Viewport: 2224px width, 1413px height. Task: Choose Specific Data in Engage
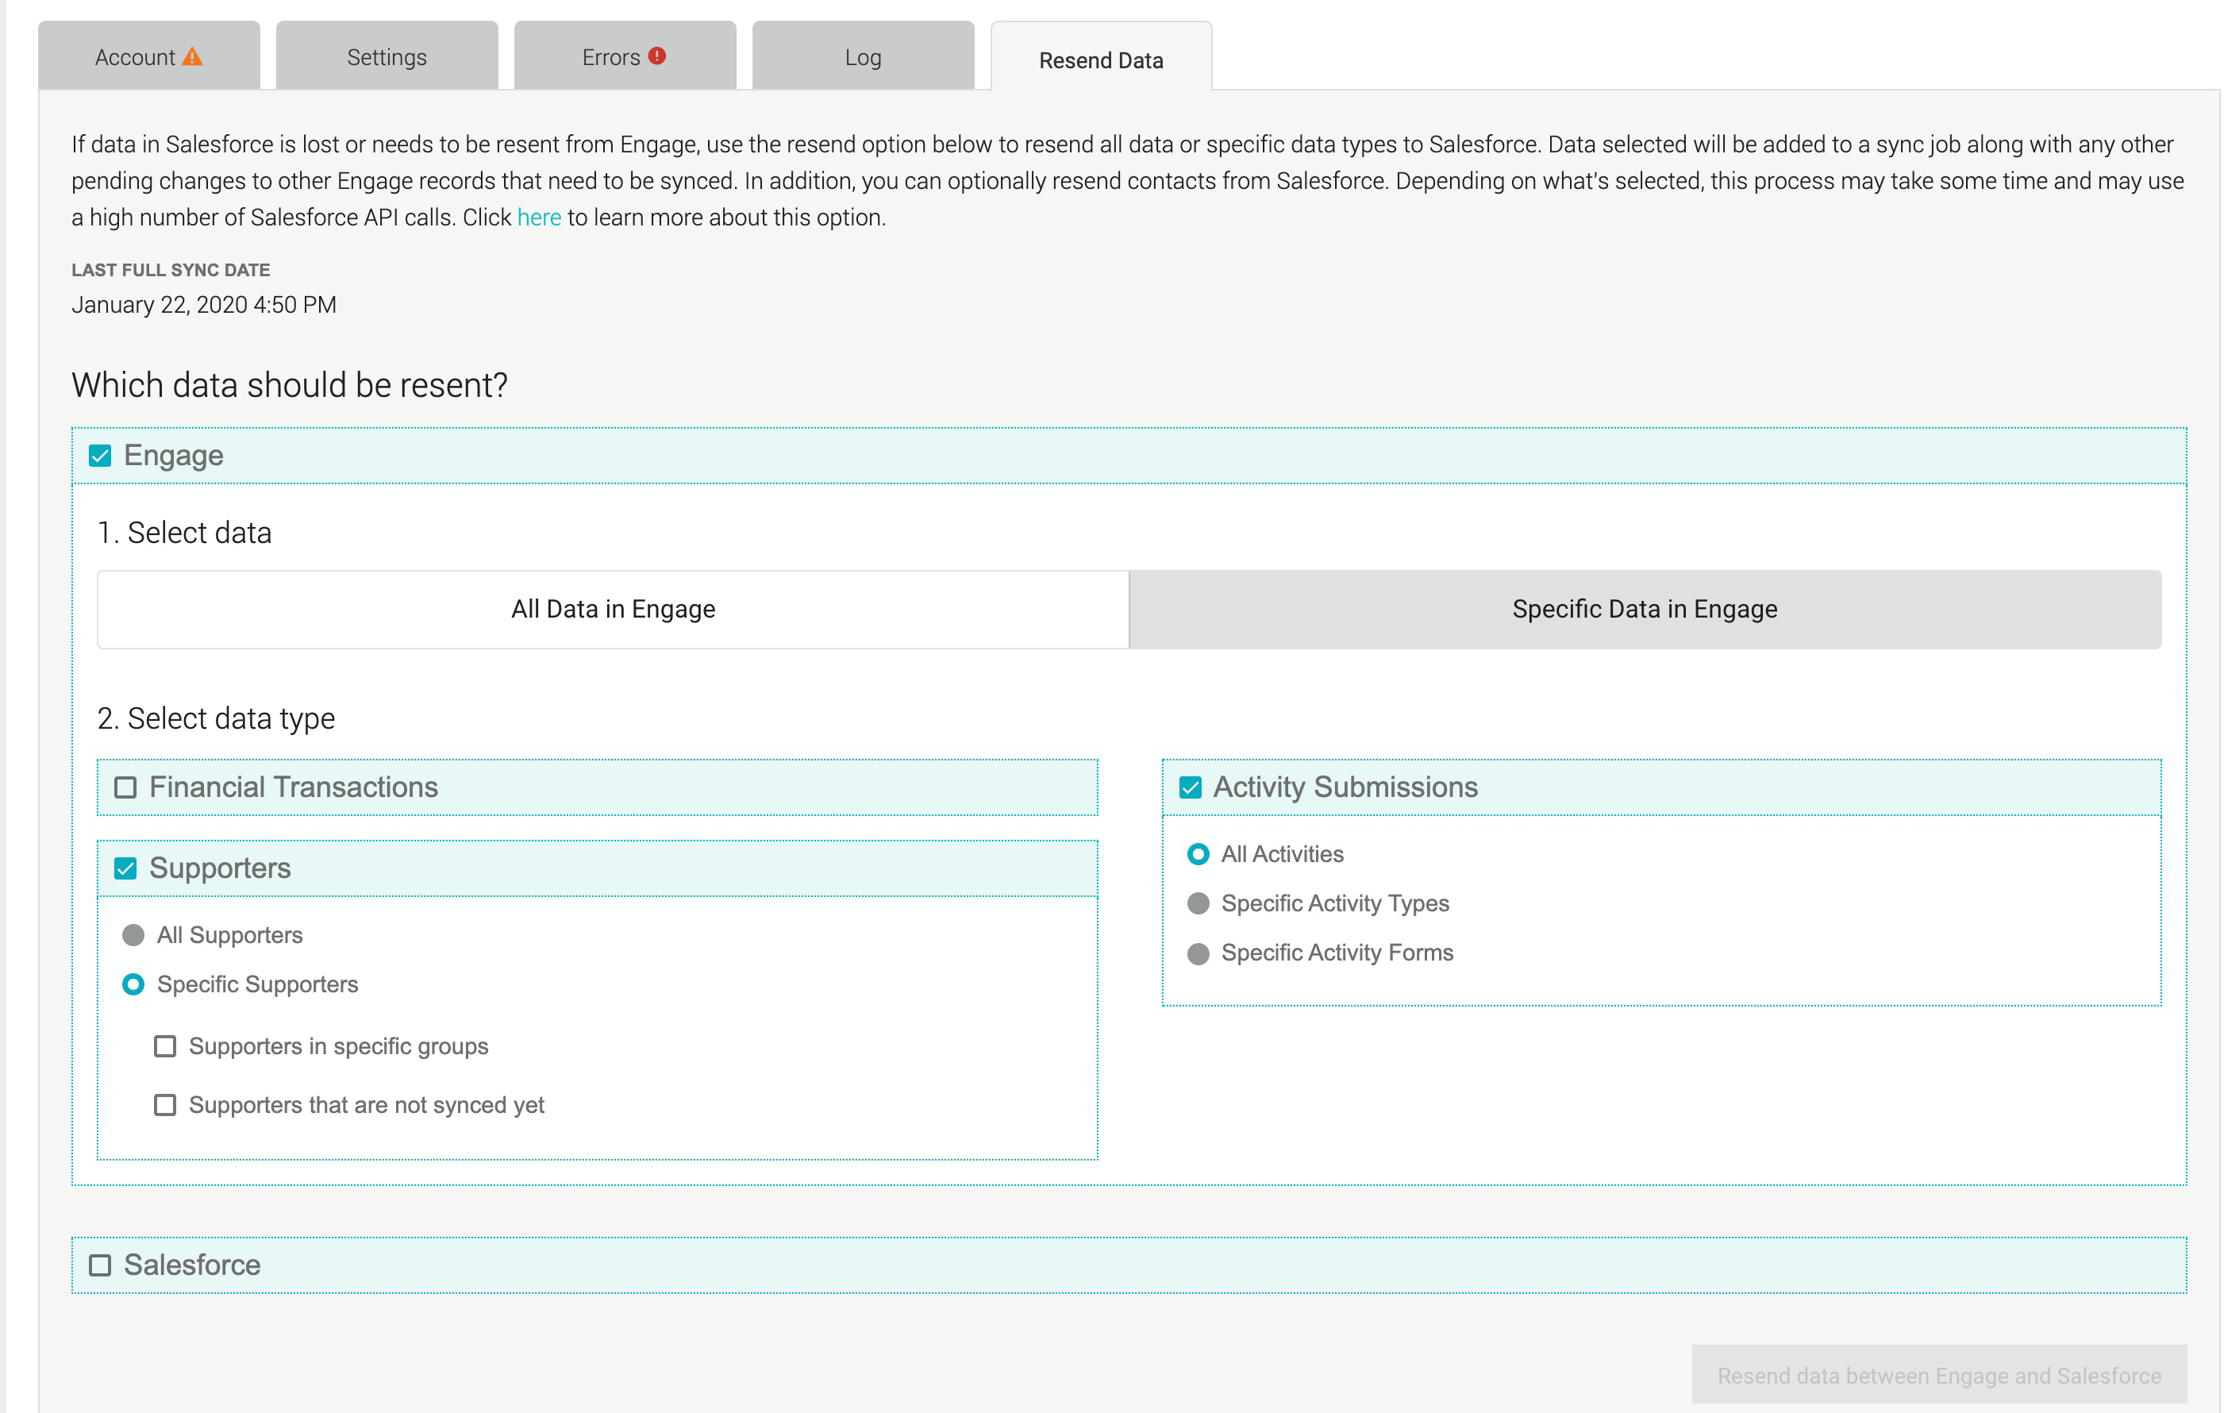point(1645,610)
